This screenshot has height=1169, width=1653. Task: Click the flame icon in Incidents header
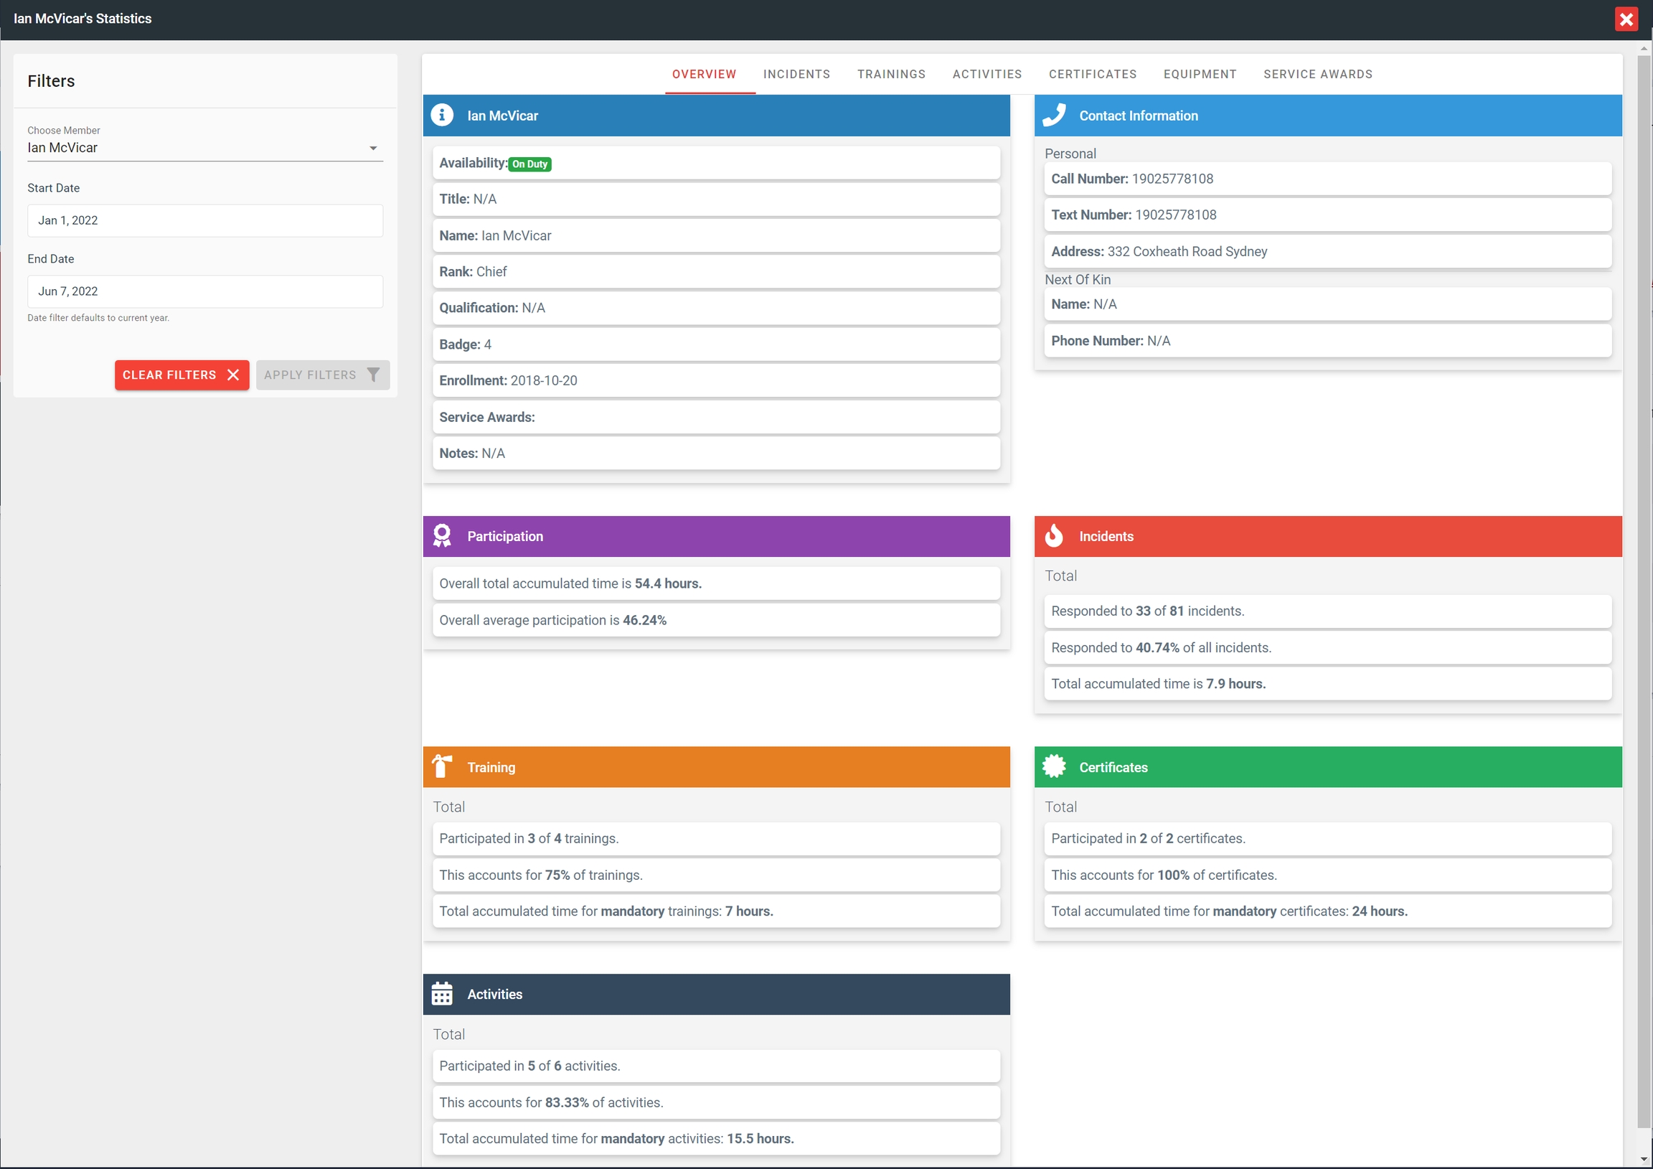tap(1054, 536)
